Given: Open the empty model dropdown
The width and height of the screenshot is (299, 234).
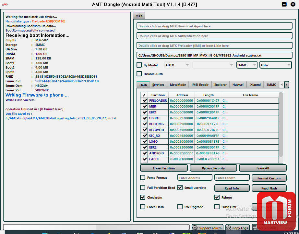Looking at the screenshot, I should pyautogui.click(x=213, y=65).
